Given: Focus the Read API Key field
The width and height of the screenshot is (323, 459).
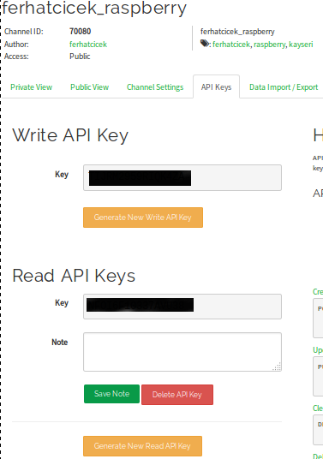Looking at the screenshot, I should coord(182,307).
